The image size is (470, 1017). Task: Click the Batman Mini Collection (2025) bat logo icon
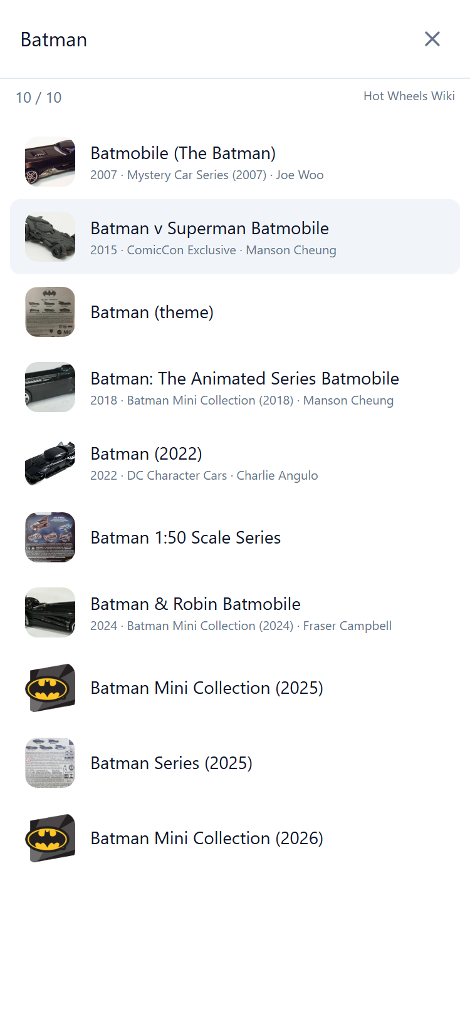click(x=50, y=688)
